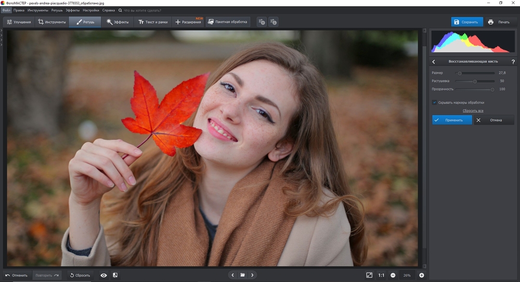Go to the next photo arrow
This screenshot has height=282, width=520.
click(252, 275)
